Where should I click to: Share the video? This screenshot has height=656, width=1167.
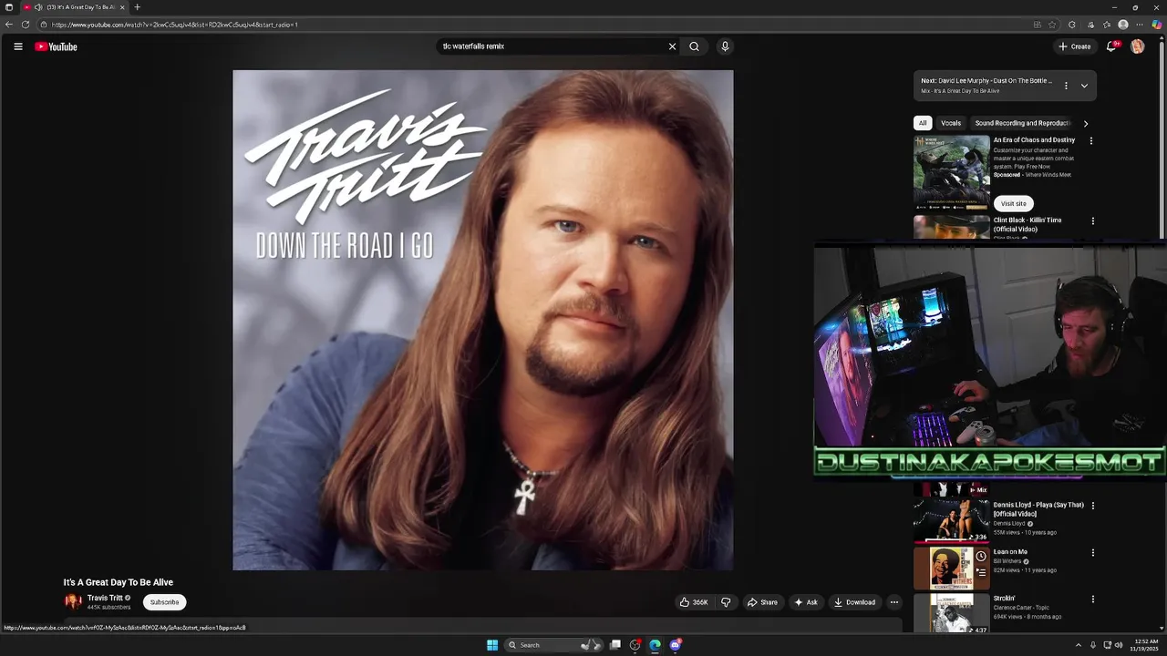(762, 602)
